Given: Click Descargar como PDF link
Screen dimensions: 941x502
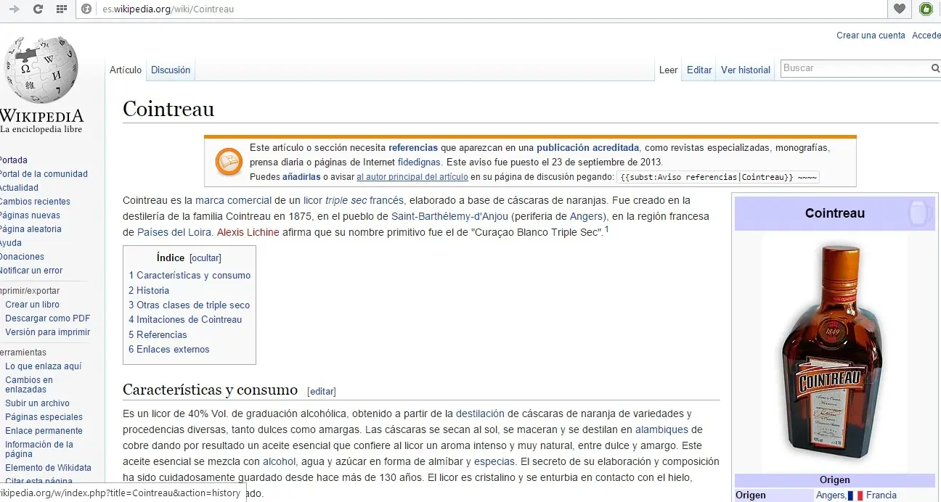Looking at the screenshot, I should pyautogui.click(x=48, y=318).
